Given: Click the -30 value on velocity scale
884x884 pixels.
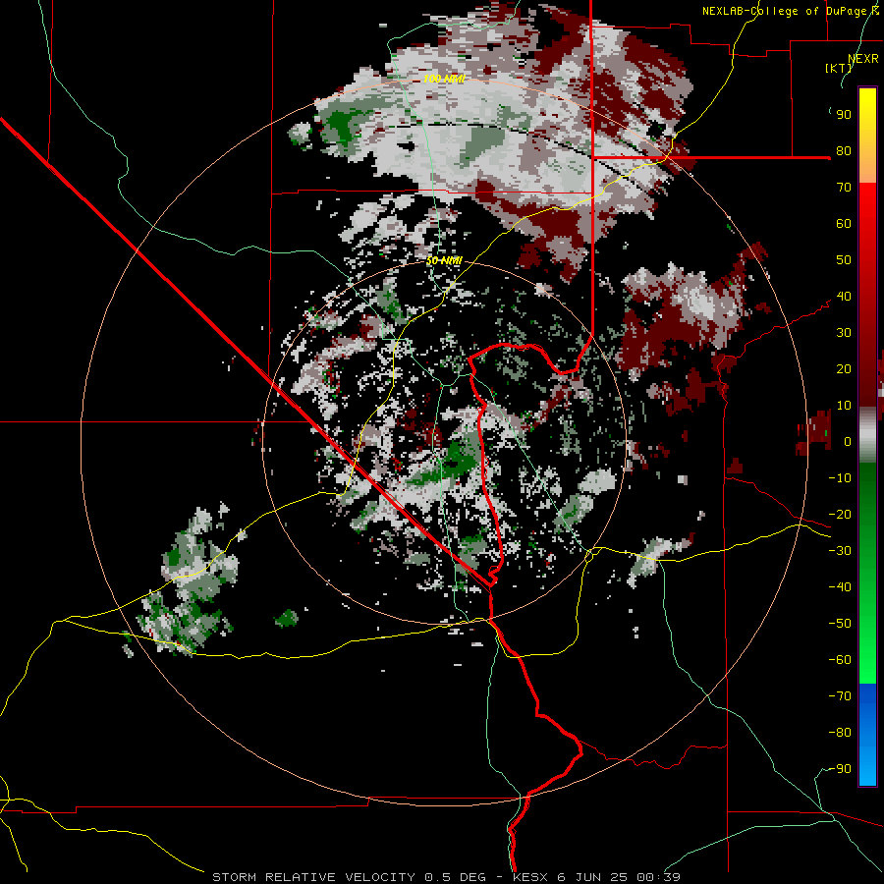Looking at the screenshot, I should [840, 551].
